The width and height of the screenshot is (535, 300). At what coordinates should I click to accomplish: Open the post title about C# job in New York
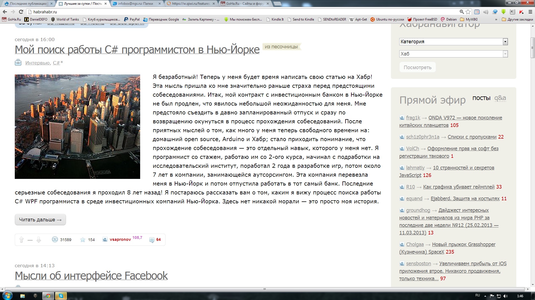click(x=137, y=50)
